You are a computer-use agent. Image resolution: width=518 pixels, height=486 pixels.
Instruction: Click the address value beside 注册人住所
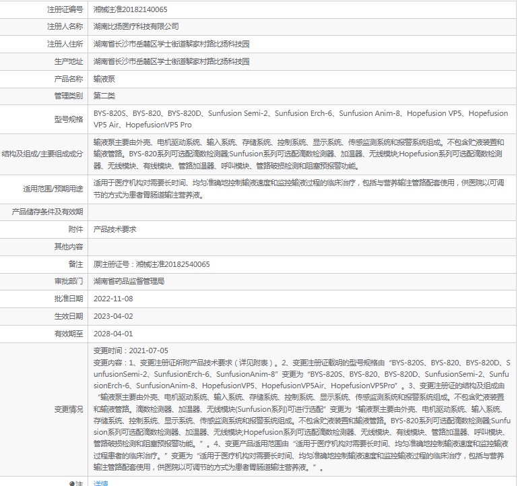171,44
